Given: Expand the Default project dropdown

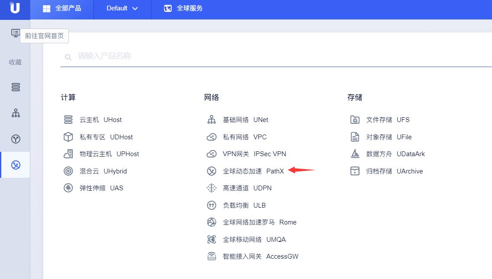Looking at the screenshot, I should click(122, 9).
